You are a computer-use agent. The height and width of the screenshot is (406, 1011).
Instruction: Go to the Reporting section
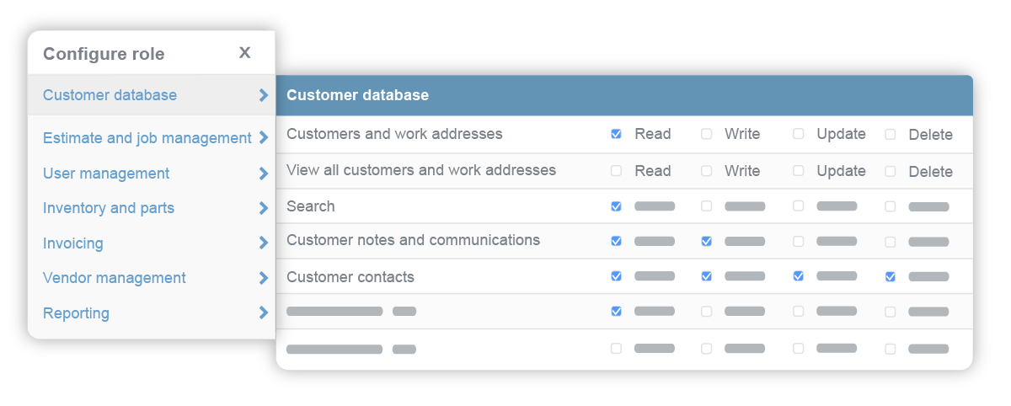pyautogui.click(x=76, y=313)
